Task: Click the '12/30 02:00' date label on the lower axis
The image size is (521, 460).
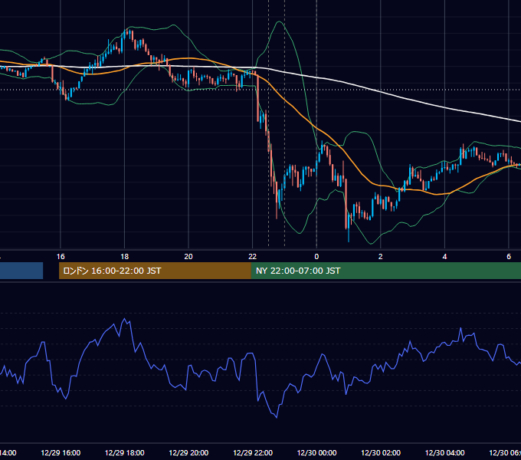Action: point(381,453)
